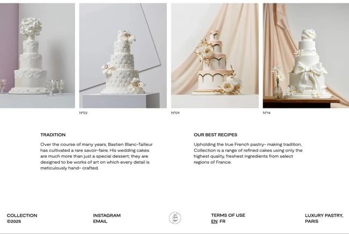Click the N°02 caption label
The width and height of the screenshot is (349, 234).
tap(83, 113)
